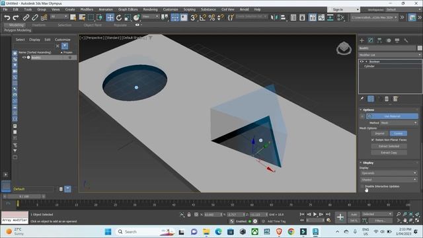Image resolution: width=423 pixels, height=238 pixels.
Task: Click the Extract Selected button
Action: (x=389, y=146)
